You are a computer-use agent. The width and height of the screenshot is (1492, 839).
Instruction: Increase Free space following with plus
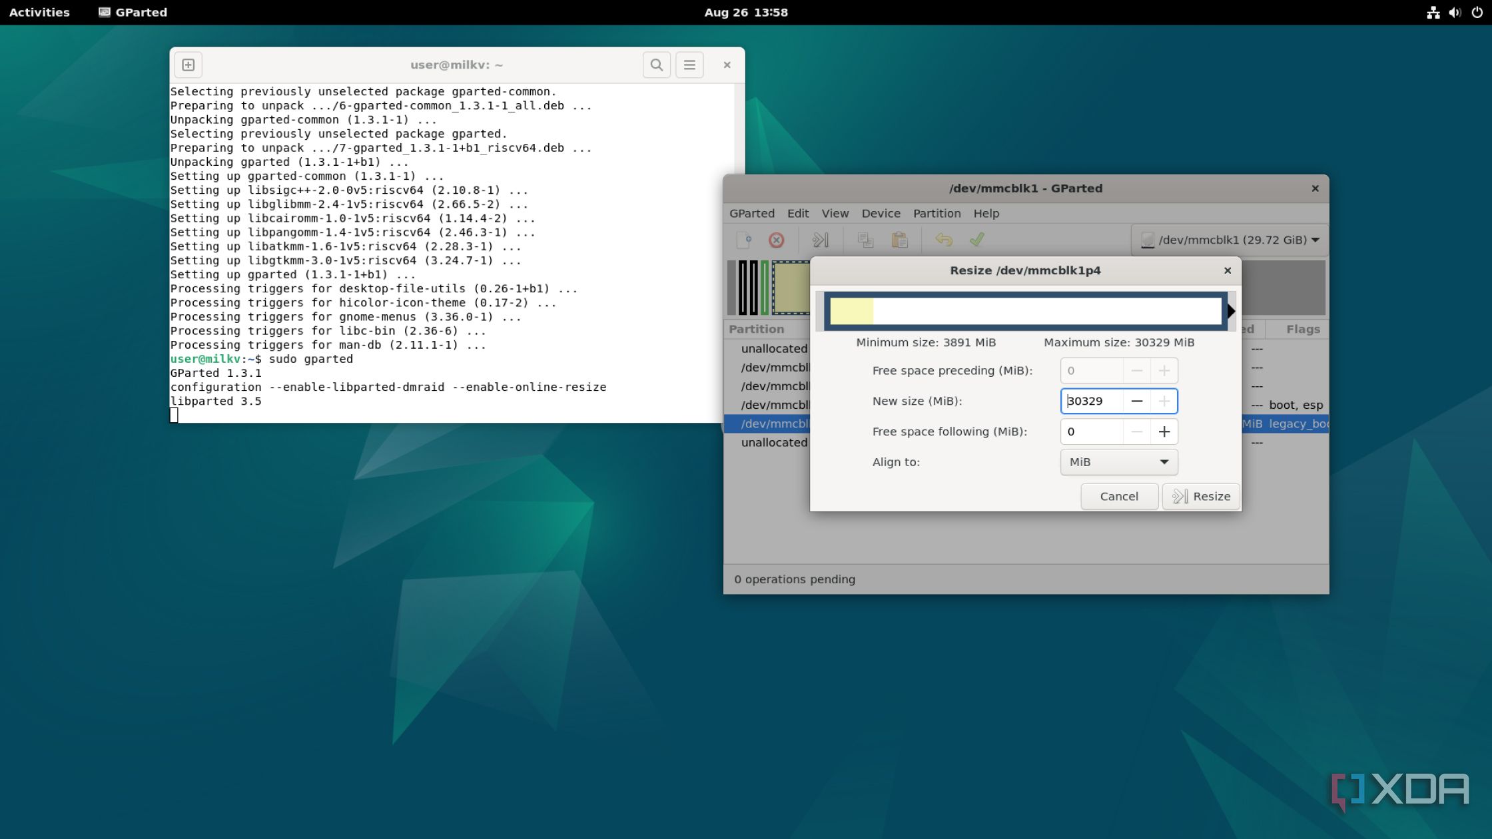1164,431
